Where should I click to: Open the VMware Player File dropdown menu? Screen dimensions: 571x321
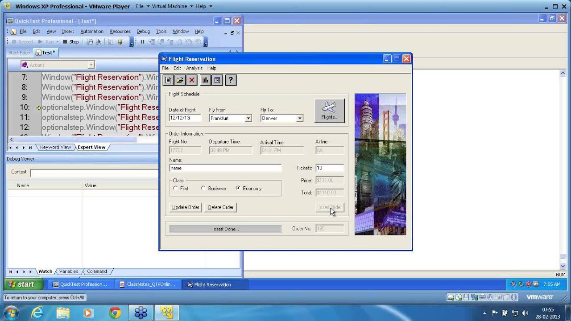(142, 6)
